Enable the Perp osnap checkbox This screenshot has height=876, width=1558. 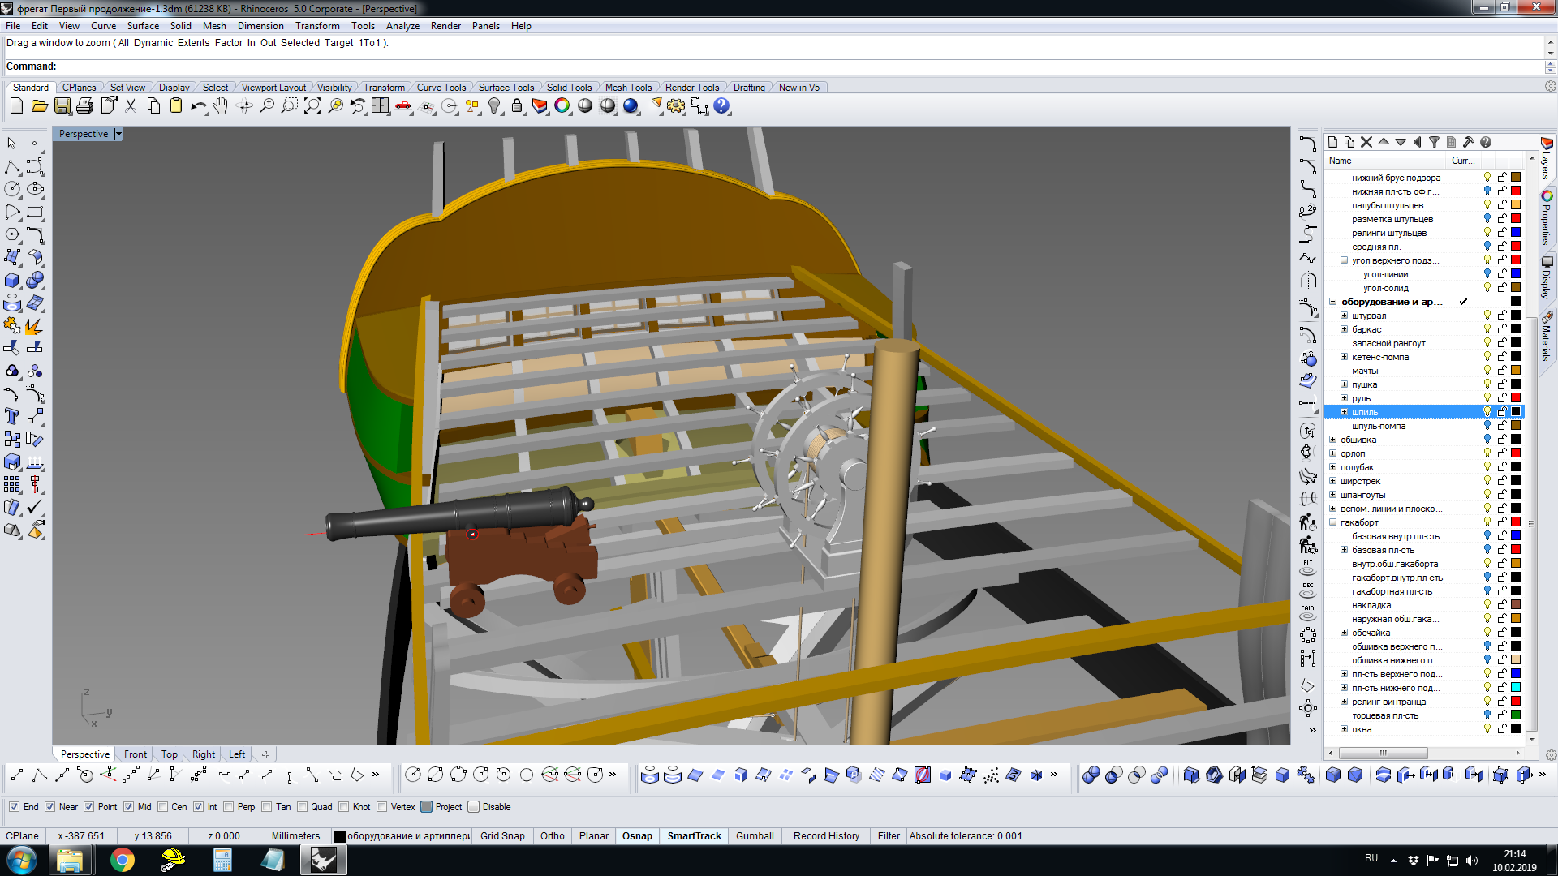(x=229, y=807)
